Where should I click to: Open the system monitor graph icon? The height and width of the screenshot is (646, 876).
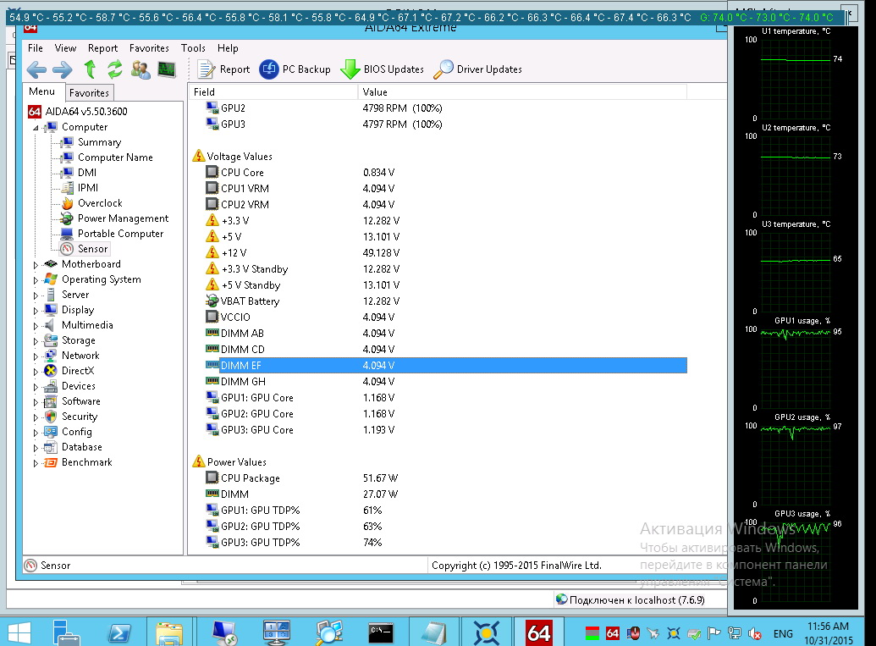(167, 69)
